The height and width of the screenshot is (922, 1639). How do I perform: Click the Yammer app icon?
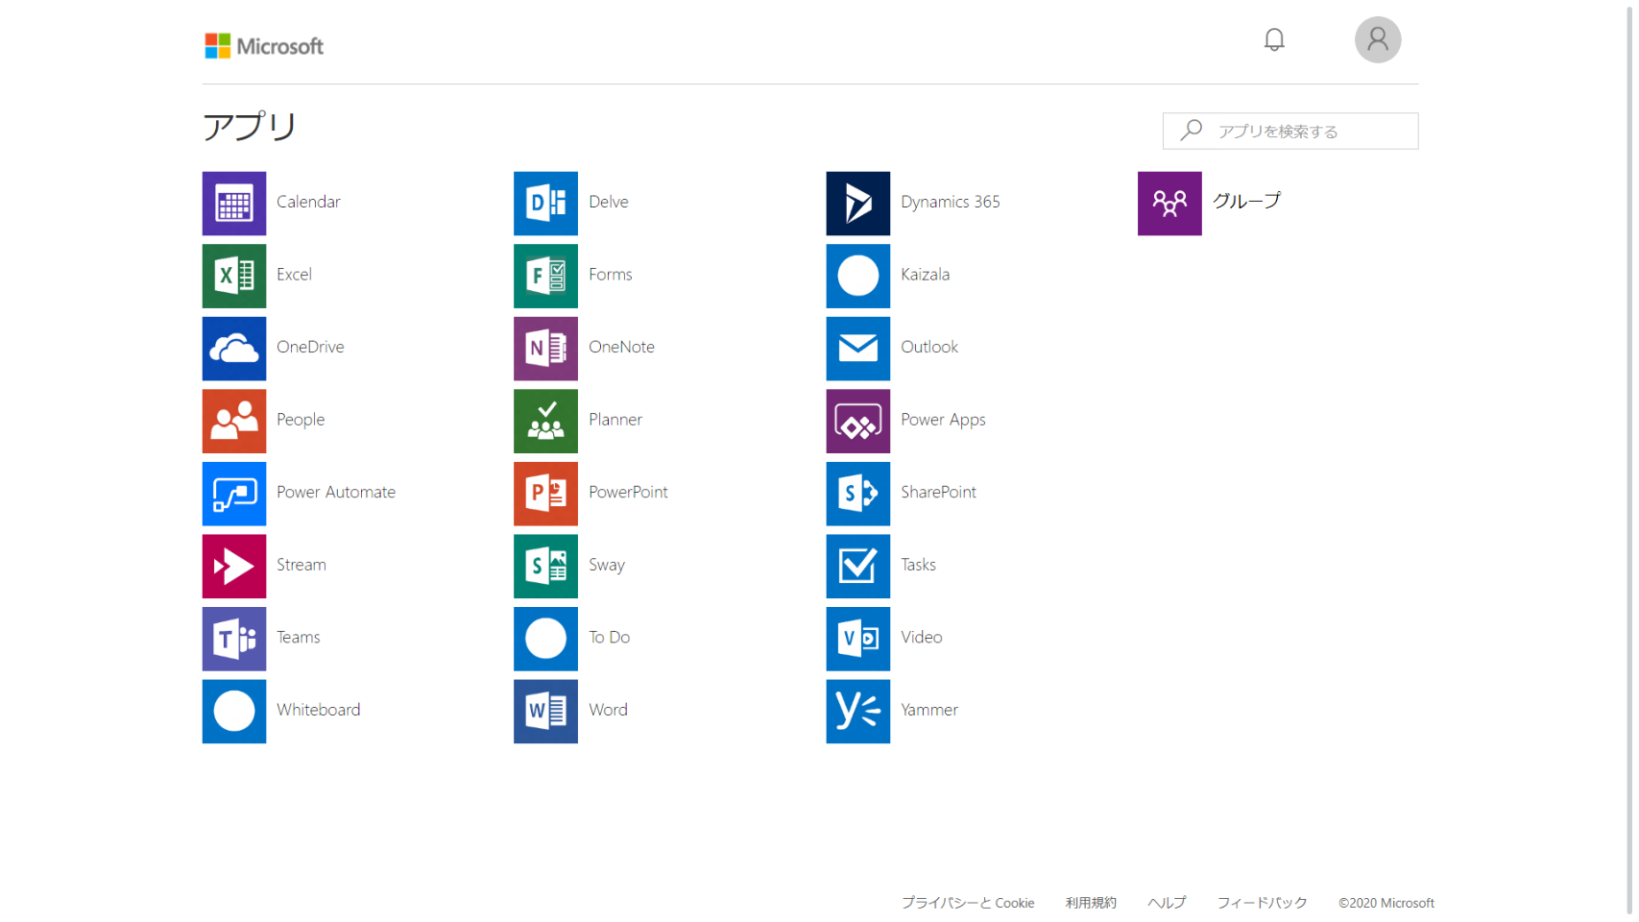pyautogui.click(x=857, y=712)
